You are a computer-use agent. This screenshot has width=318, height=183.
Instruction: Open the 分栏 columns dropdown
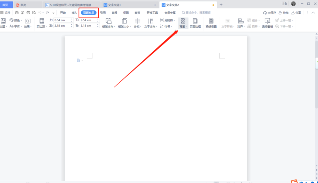click(137, 26)
